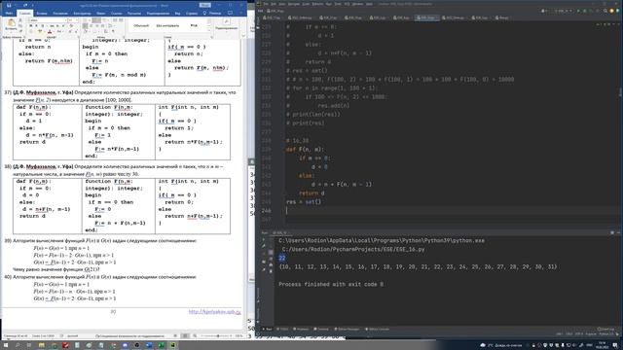Toggle strikethrough formatting in Word

[52, 25]
